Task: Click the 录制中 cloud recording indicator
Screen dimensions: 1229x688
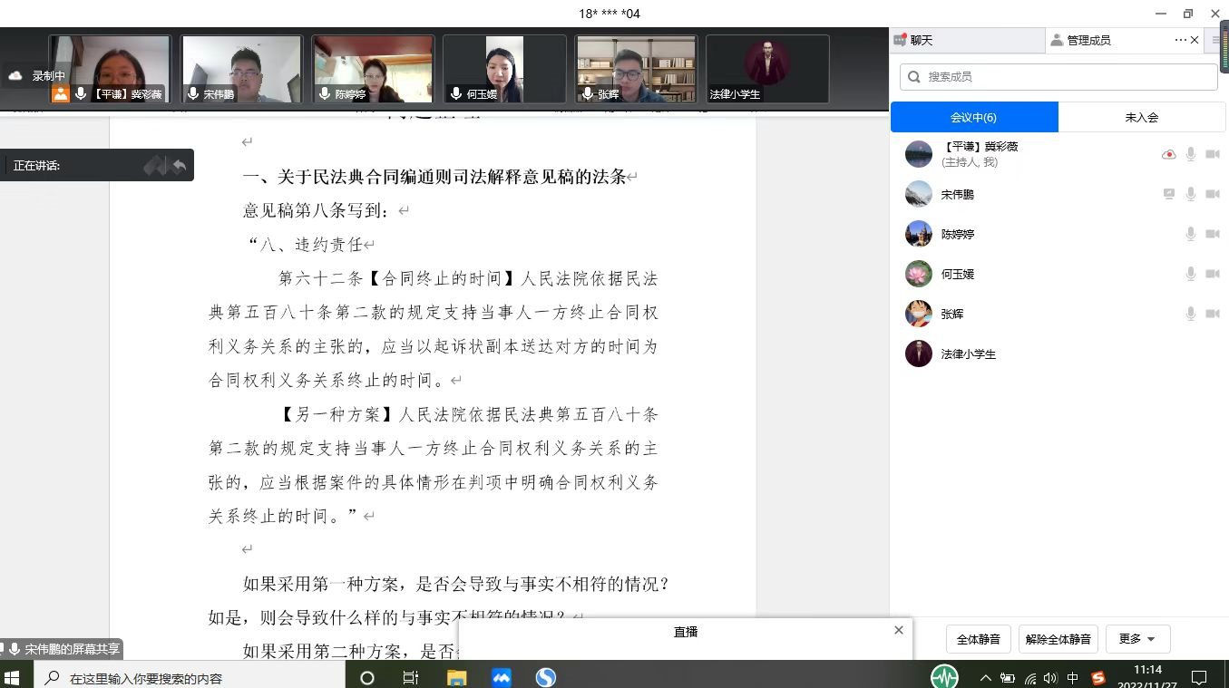Action: pos(36,76)
